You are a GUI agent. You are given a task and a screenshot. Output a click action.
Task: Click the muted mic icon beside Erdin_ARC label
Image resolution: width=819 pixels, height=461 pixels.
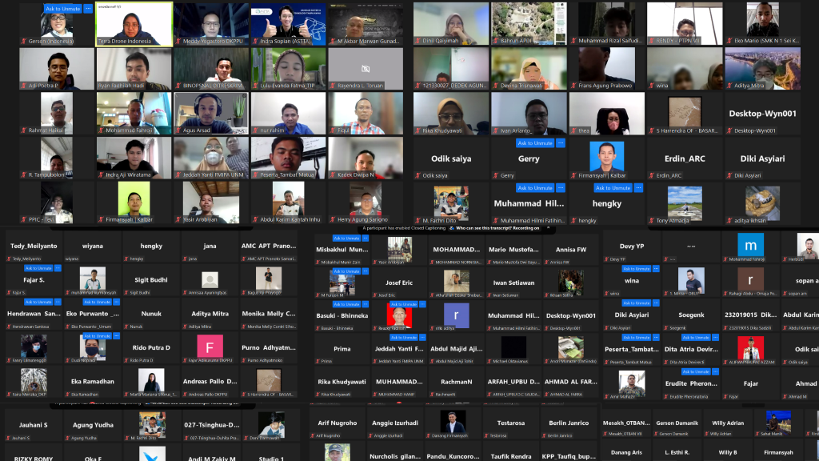(x=652, y=175)
